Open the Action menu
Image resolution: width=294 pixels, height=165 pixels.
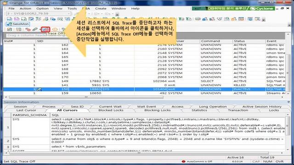(25, 8)
